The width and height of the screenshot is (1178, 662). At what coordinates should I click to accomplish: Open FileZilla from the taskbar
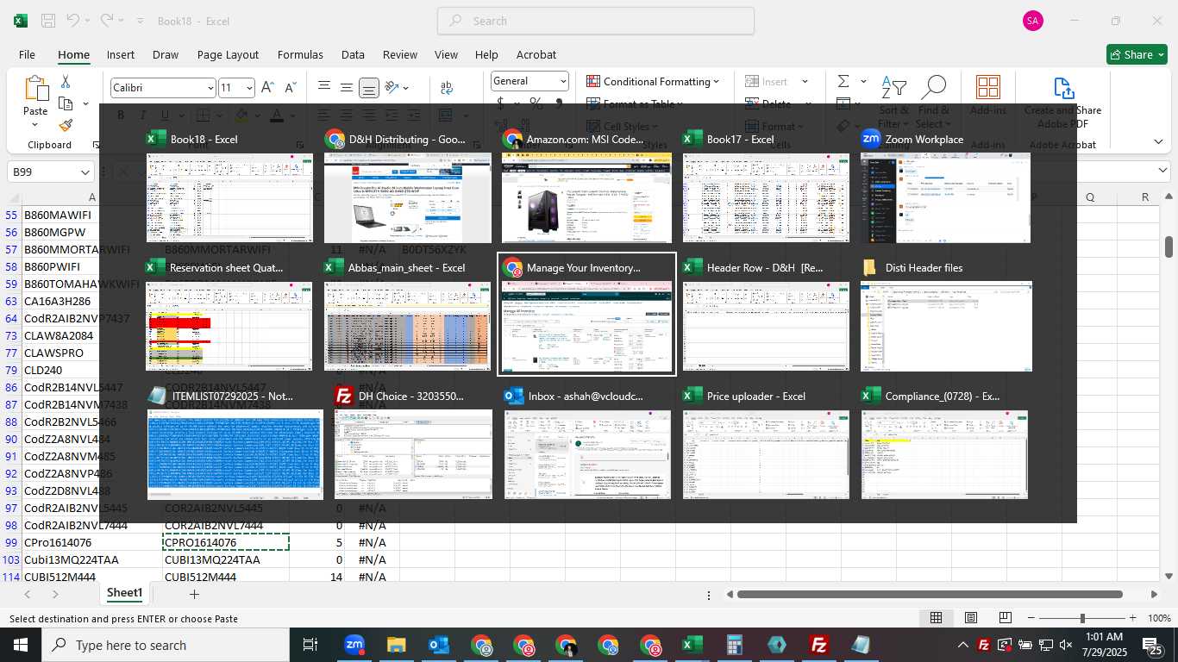point(819,645)
